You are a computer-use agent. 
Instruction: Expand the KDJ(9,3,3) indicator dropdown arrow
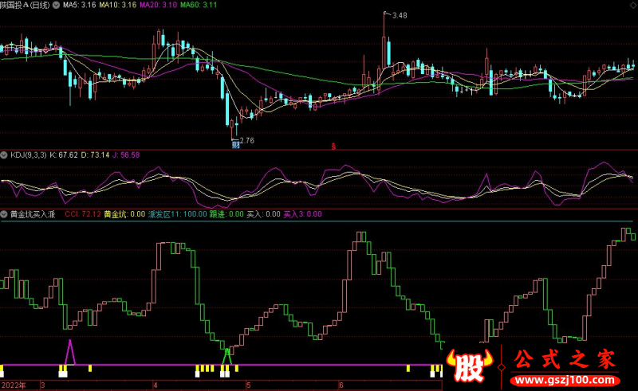pos(4,154)
